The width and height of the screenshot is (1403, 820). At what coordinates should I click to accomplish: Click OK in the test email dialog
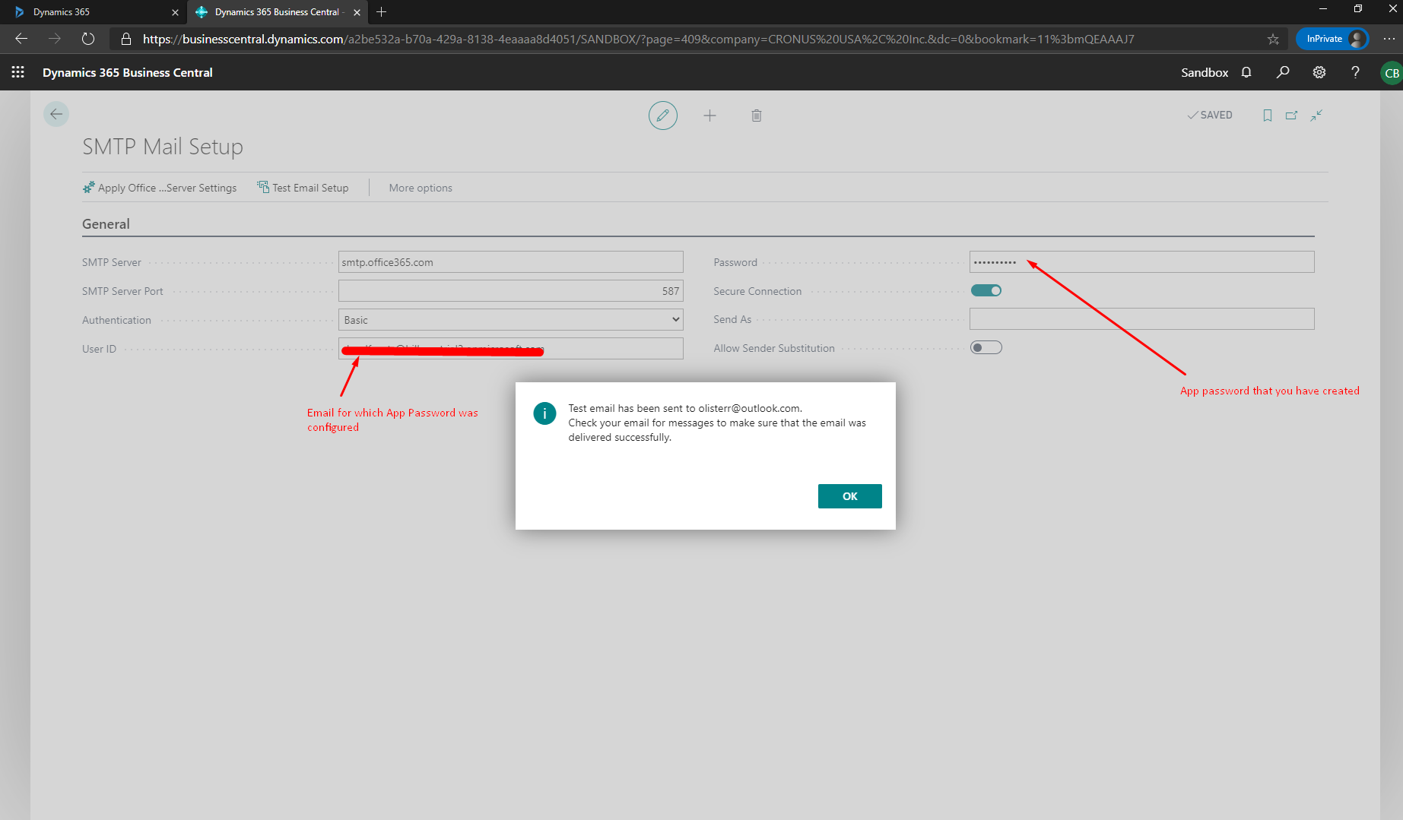[x=850, y=496]
